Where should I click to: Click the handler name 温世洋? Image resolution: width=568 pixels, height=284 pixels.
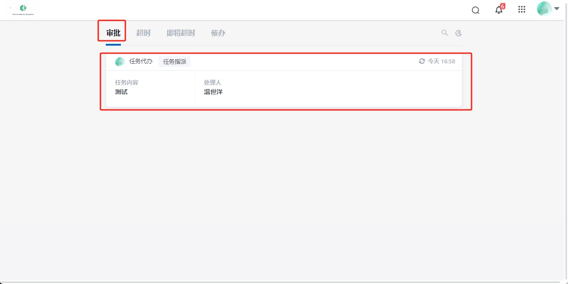point(213,92)
